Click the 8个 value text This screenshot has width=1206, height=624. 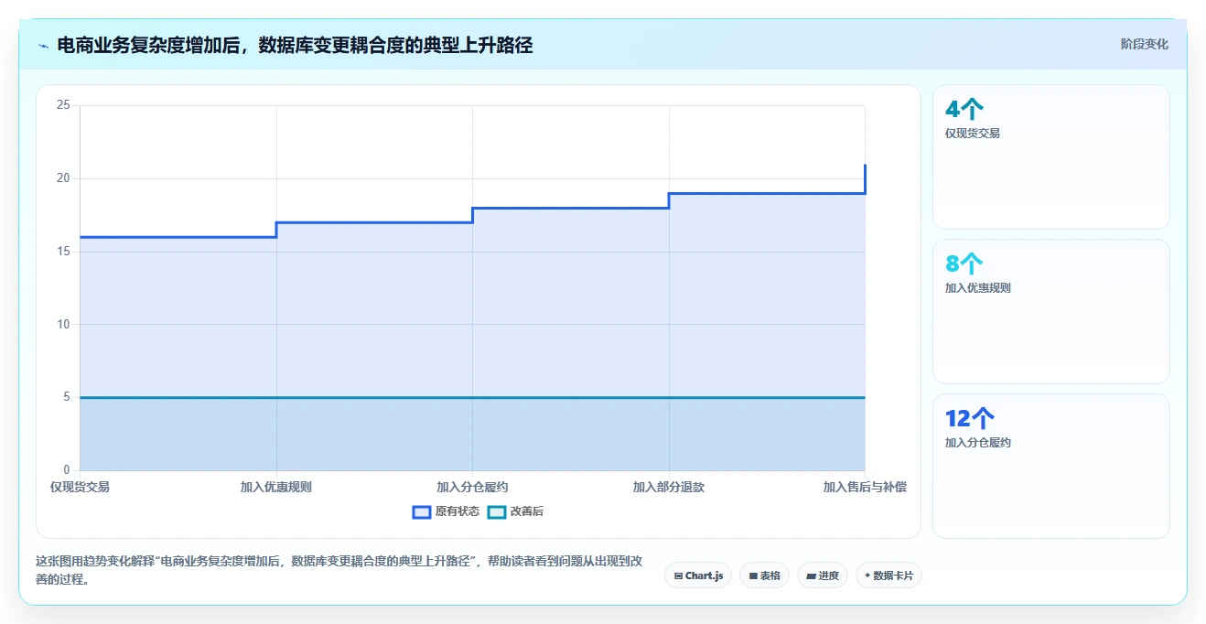[964, 264]
